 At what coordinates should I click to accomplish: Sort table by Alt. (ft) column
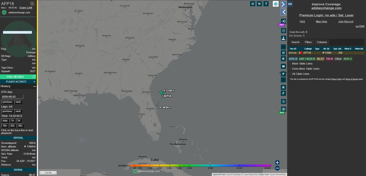(x=327, y=49)
